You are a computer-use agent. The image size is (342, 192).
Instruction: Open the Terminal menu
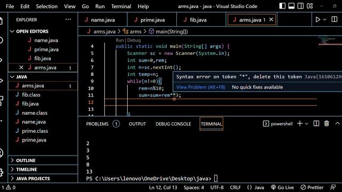121,6
